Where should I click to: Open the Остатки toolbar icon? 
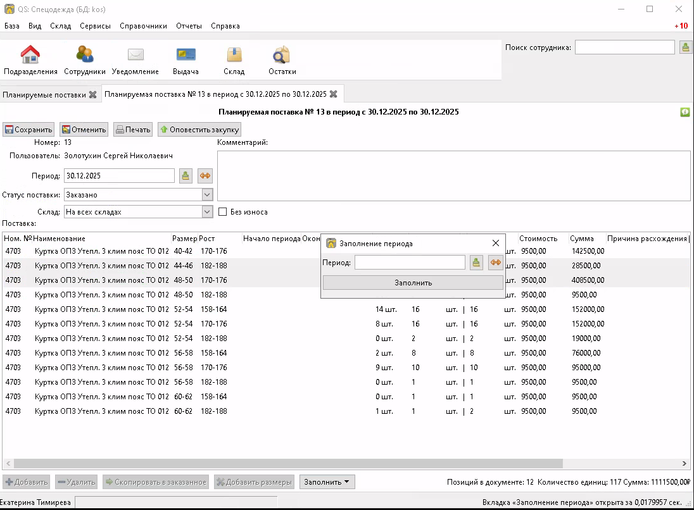coord(282,56)
